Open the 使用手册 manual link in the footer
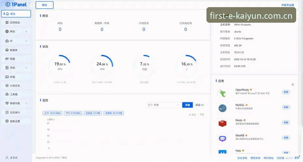The image size is (303, 162). (255, 158)
